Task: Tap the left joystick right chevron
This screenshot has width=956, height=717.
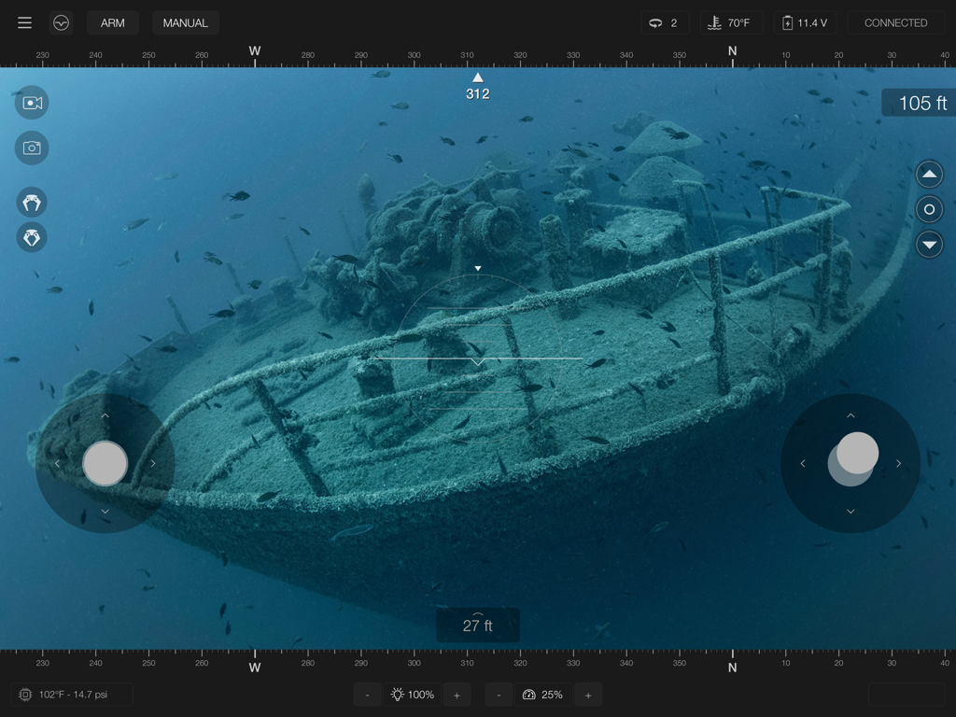Action: (153, 464)
